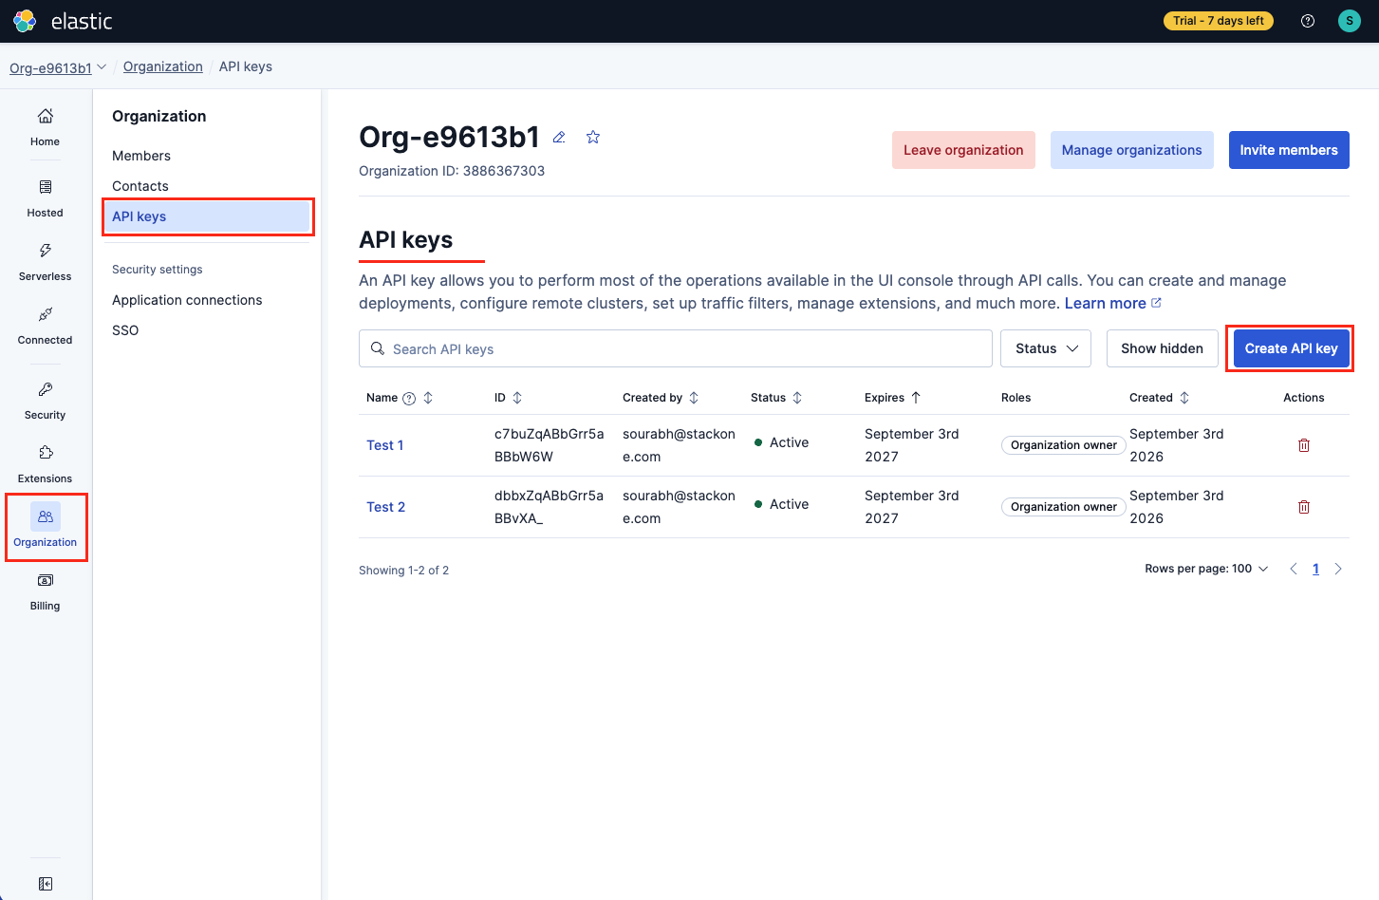Open Serverless projects in the sidebar

[x=45, y=262]
